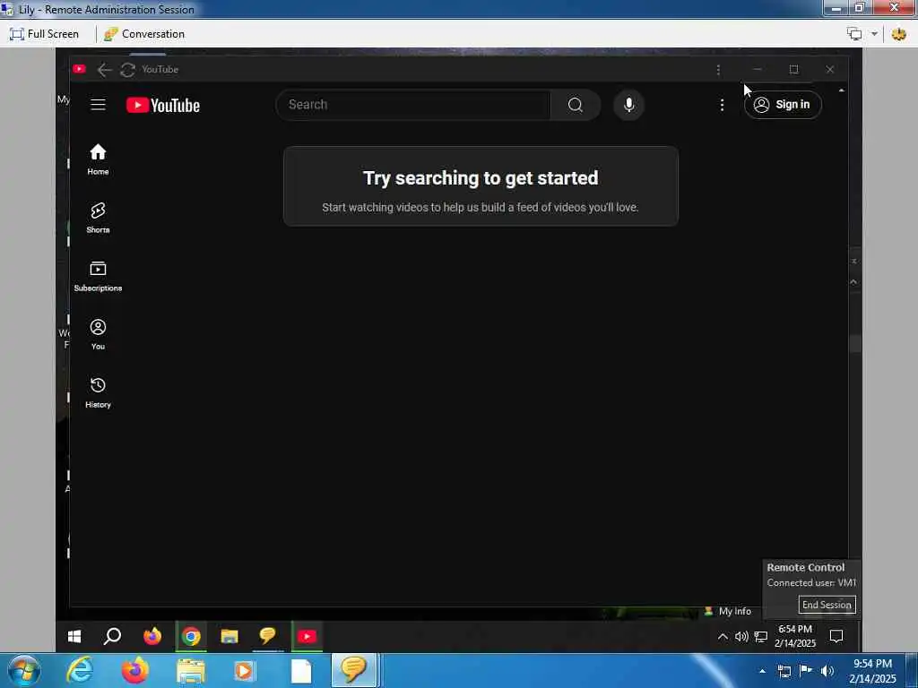Open Chrome on the remote taskbar
The width and height of the screenshot is (918, 688).
click(191, 636)
